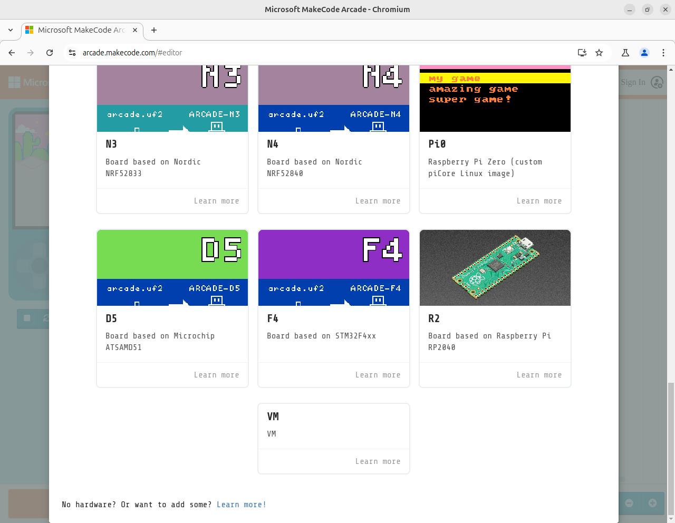This screenshot has height=523, width=675.
Task: Click the F4 board title
Action: [273, 318]
